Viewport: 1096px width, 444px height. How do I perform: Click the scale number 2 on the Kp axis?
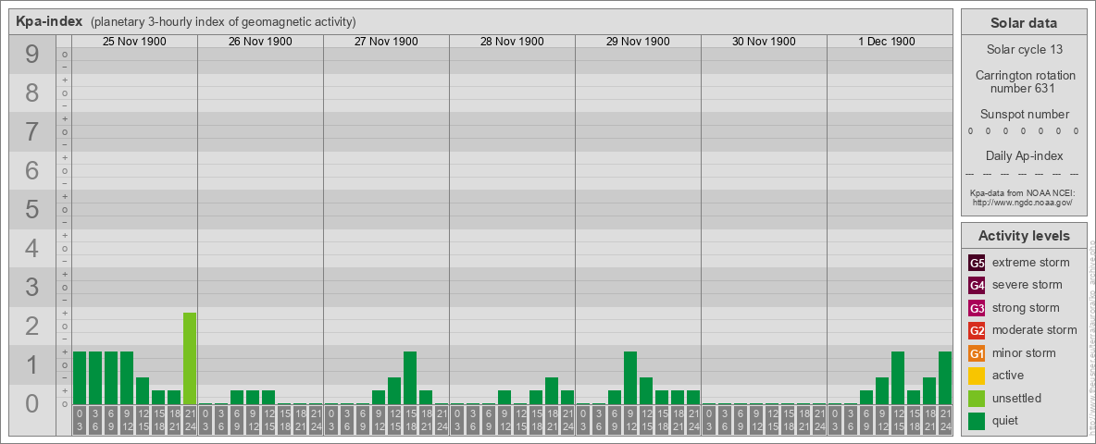click(31, 326)
